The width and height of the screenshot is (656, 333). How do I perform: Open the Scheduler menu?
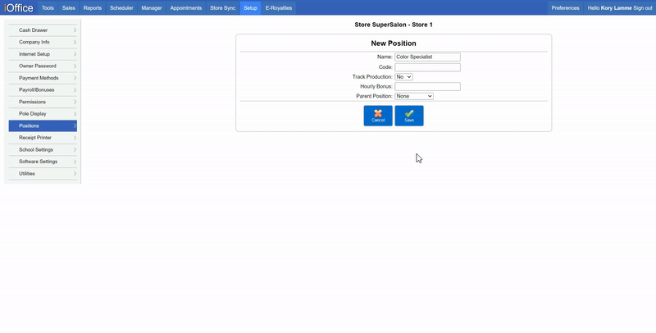(121, 8)
